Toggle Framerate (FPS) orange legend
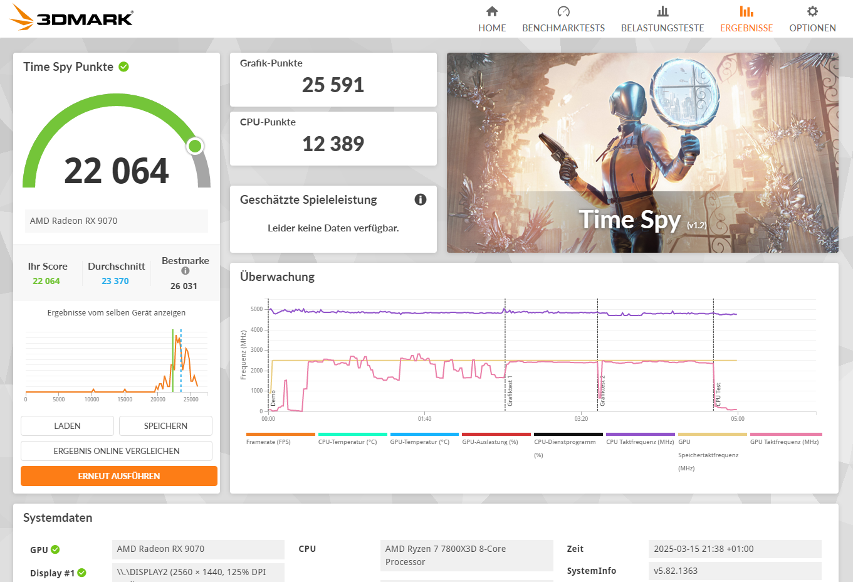Screen dimensions: 853x582 point(281,434)
